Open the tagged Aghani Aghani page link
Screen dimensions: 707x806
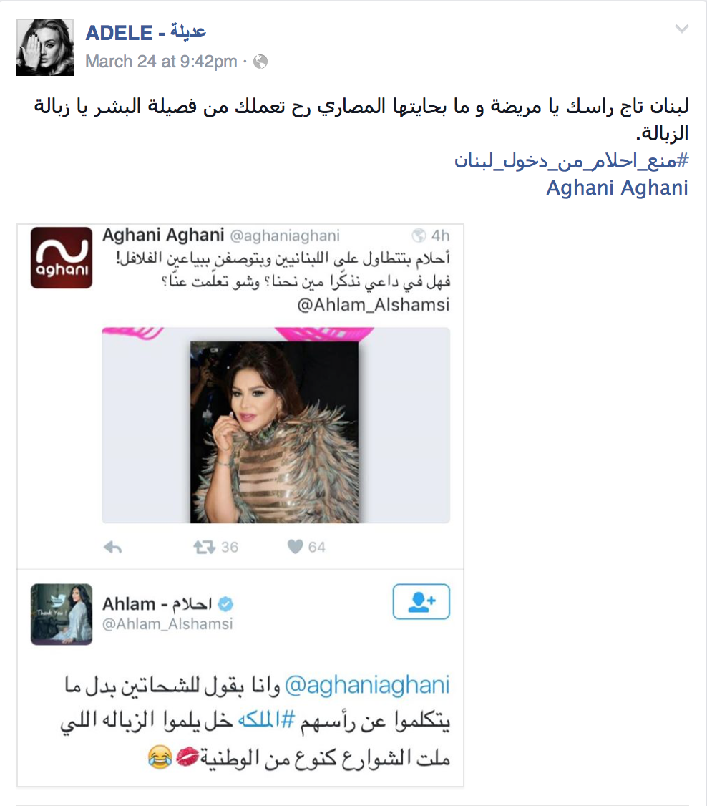[x=617, y=188]
